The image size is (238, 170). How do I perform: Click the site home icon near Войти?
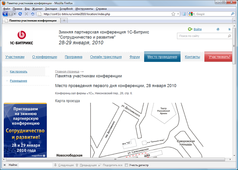coord(218,29)
